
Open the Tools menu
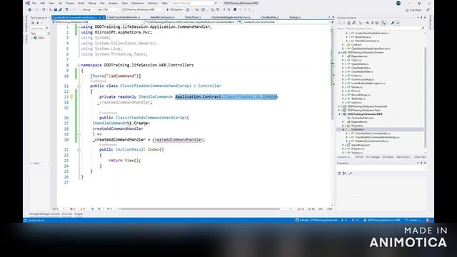(125, 3)
